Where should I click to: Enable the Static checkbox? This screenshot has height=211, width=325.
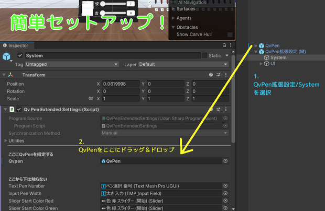pos(204,55)
